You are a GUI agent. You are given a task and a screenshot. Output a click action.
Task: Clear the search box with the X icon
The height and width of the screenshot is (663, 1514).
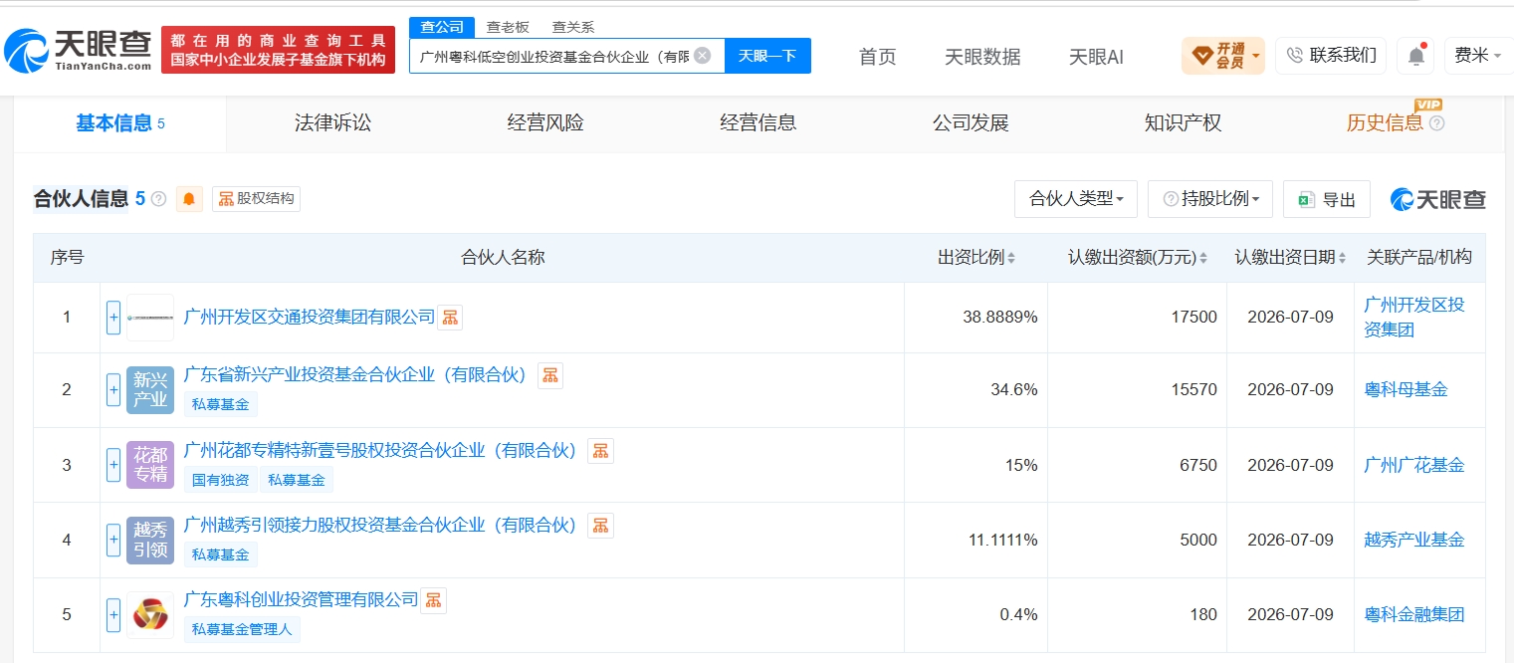702,56
